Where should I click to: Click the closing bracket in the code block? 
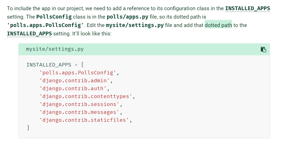28,128
